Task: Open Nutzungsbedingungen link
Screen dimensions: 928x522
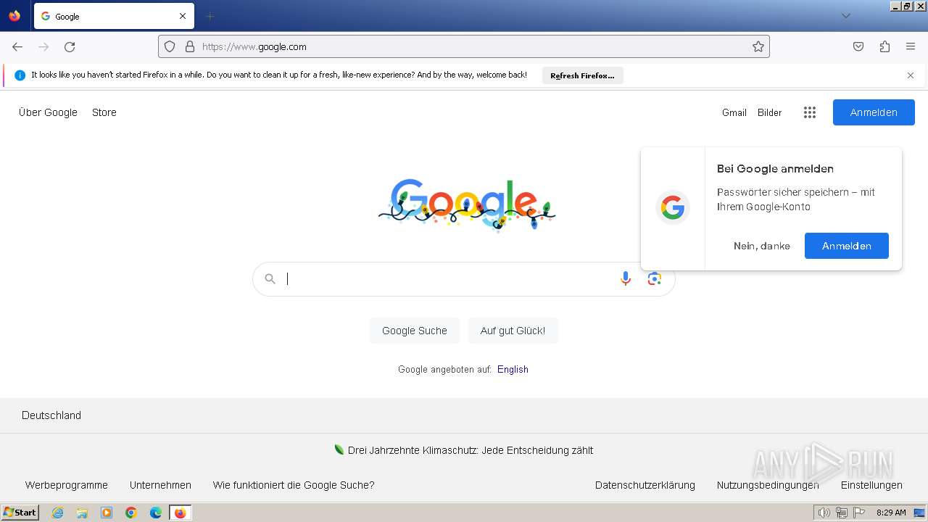Action: click(768, 485)
